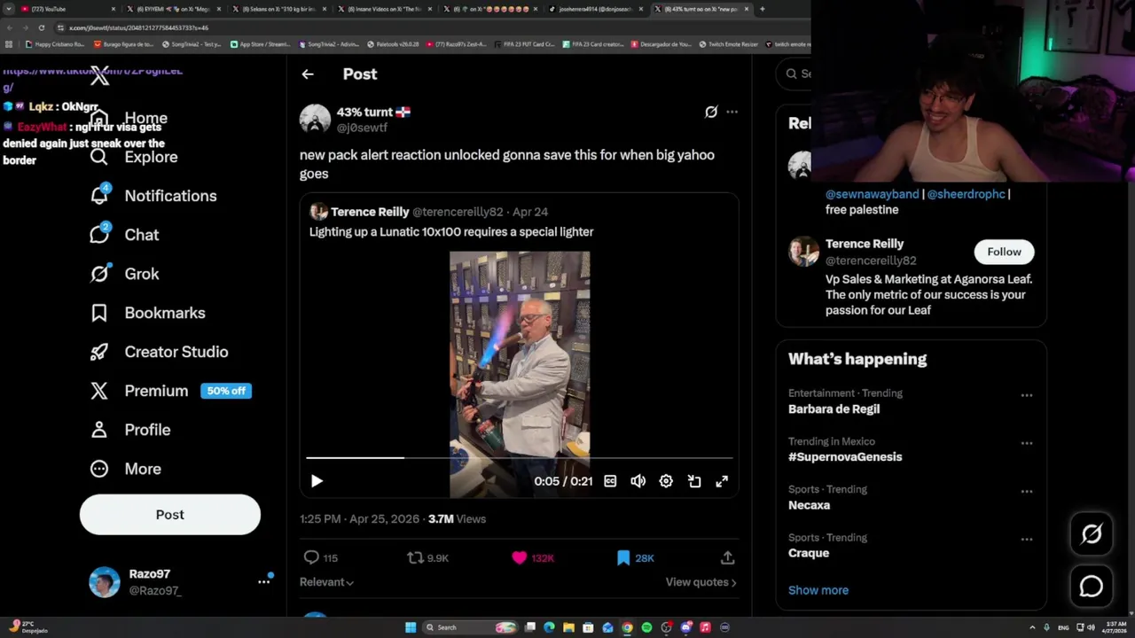Image resolution: width=1135 pixels, height=638 pixels.
Task: Open Windows Start menu
Action: (x=411, y=627)
